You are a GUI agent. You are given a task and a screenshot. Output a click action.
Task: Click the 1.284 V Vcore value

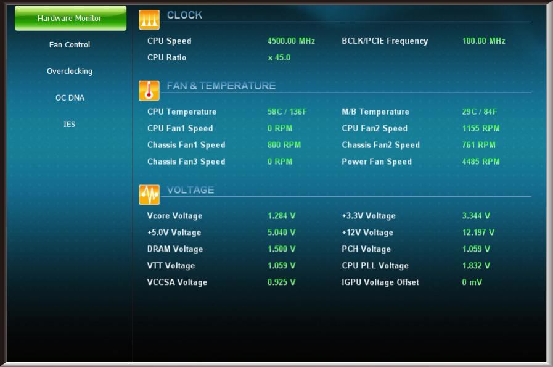pyautogui.click(x=282, y=216)
